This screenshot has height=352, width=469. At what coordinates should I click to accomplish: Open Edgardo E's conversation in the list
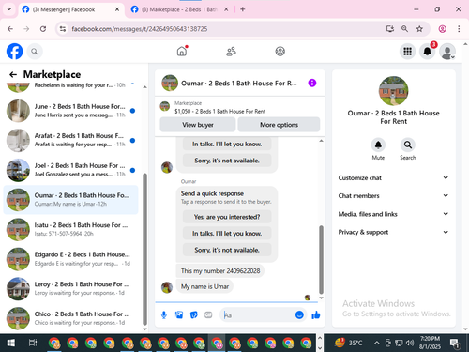pyautogui.click(x=70, y=259)
